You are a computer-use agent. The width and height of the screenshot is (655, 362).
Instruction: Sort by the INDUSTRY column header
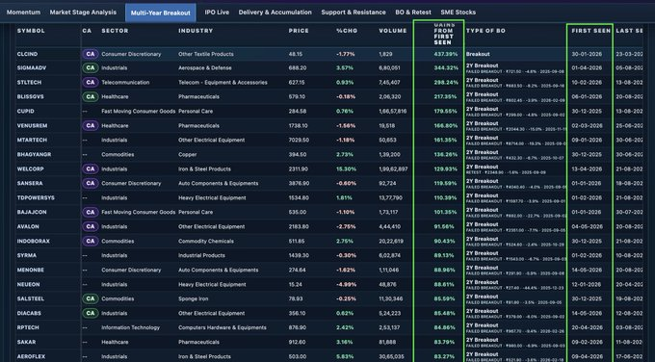[x=196, y=31]
